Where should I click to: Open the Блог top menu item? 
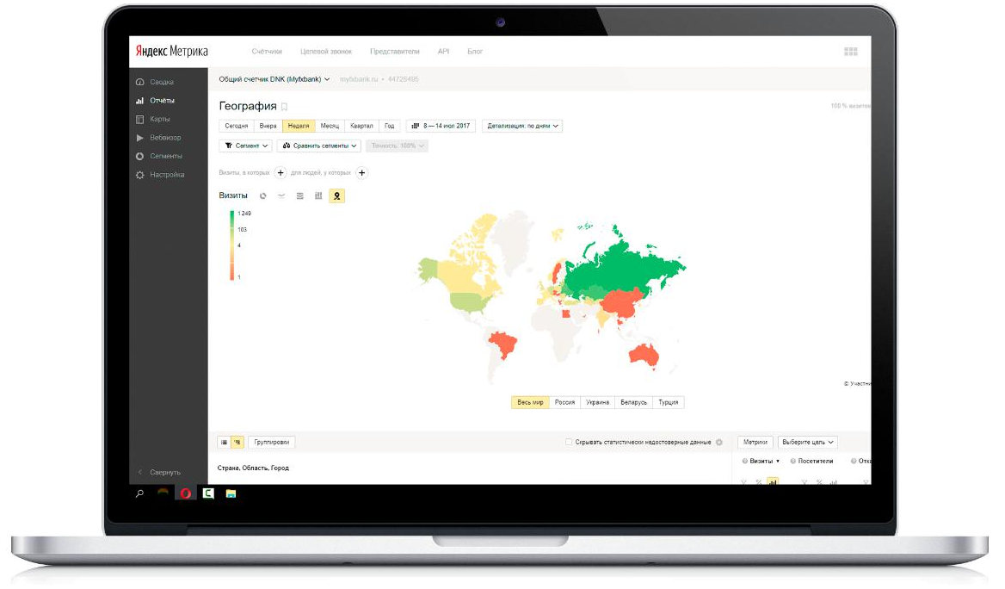tap(475, 52)
